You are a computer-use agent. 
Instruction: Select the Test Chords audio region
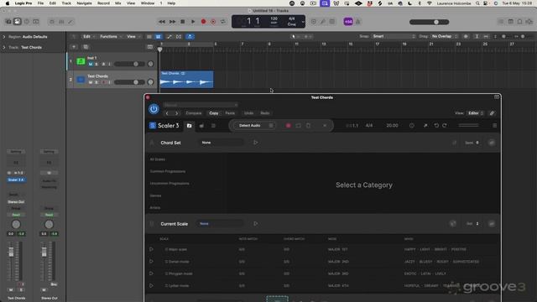coord(186,80)
